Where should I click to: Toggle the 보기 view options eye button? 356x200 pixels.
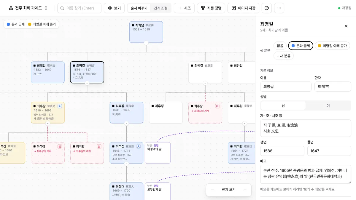(x=114, y=8)
